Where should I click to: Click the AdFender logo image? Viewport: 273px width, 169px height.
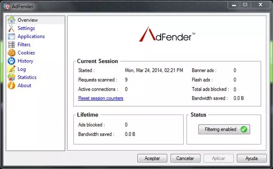(167, 34)
